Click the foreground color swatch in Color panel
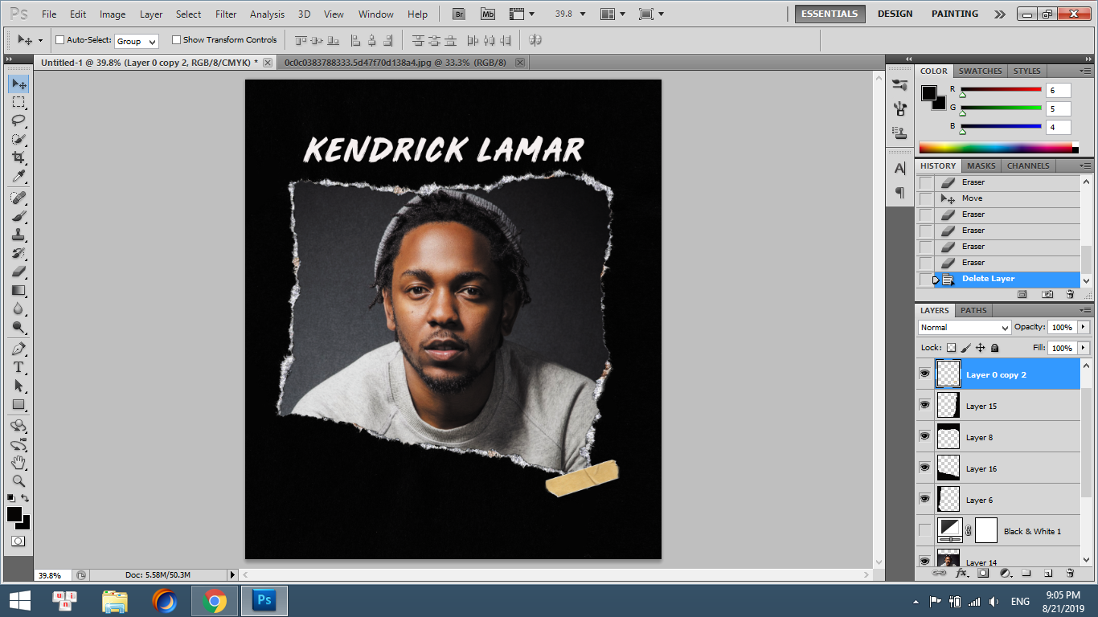Screen dimensions: 1098x617 928,92
